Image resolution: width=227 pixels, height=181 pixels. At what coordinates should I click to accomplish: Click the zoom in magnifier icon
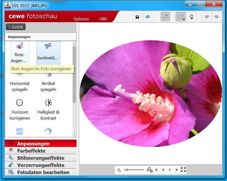point(150,170)
